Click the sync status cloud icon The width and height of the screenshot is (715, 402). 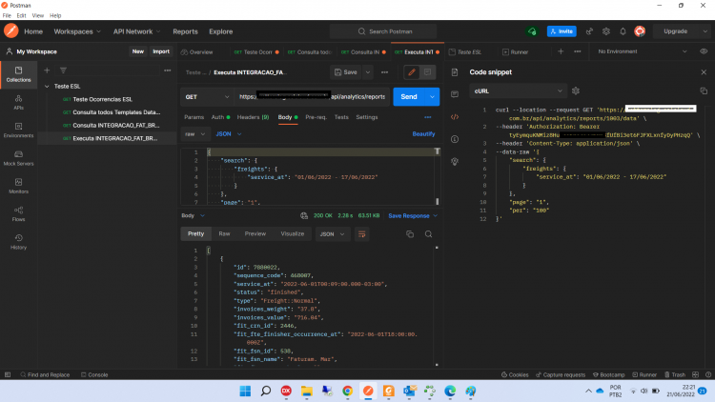[532, 31]
